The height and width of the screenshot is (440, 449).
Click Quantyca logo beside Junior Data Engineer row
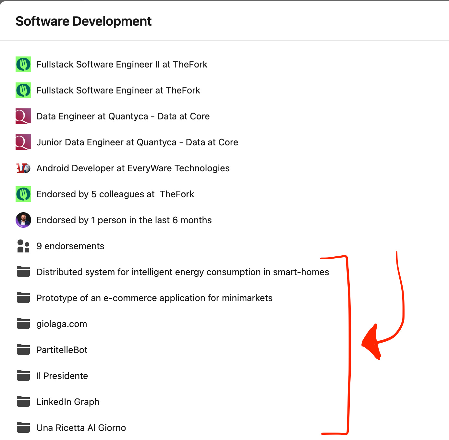point(23,142)
